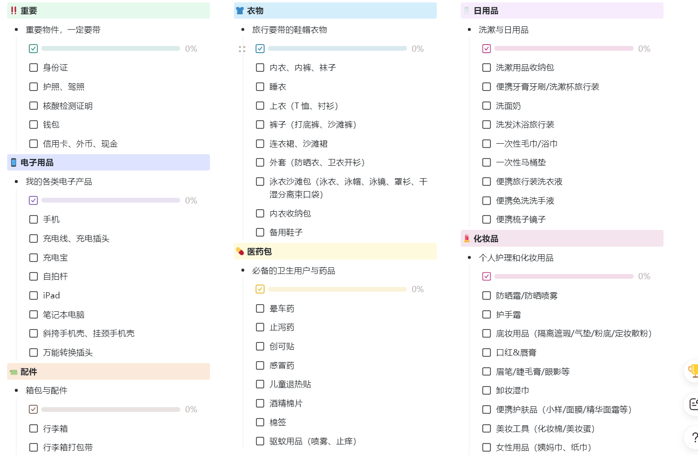This screenshot has height=455, width=698.
Task: Click the question mark help icon
Action: [694, 436]
